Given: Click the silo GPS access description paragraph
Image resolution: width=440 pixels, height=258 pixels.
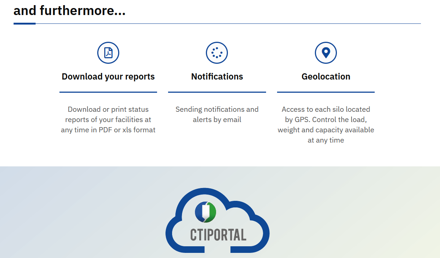Looking at the screenshot, I should click(326, 125).
